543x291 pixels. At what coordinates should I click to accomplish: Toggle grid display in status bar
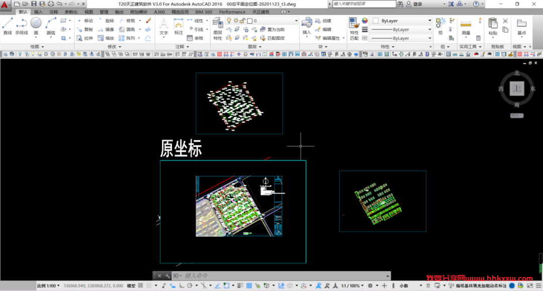140,285
